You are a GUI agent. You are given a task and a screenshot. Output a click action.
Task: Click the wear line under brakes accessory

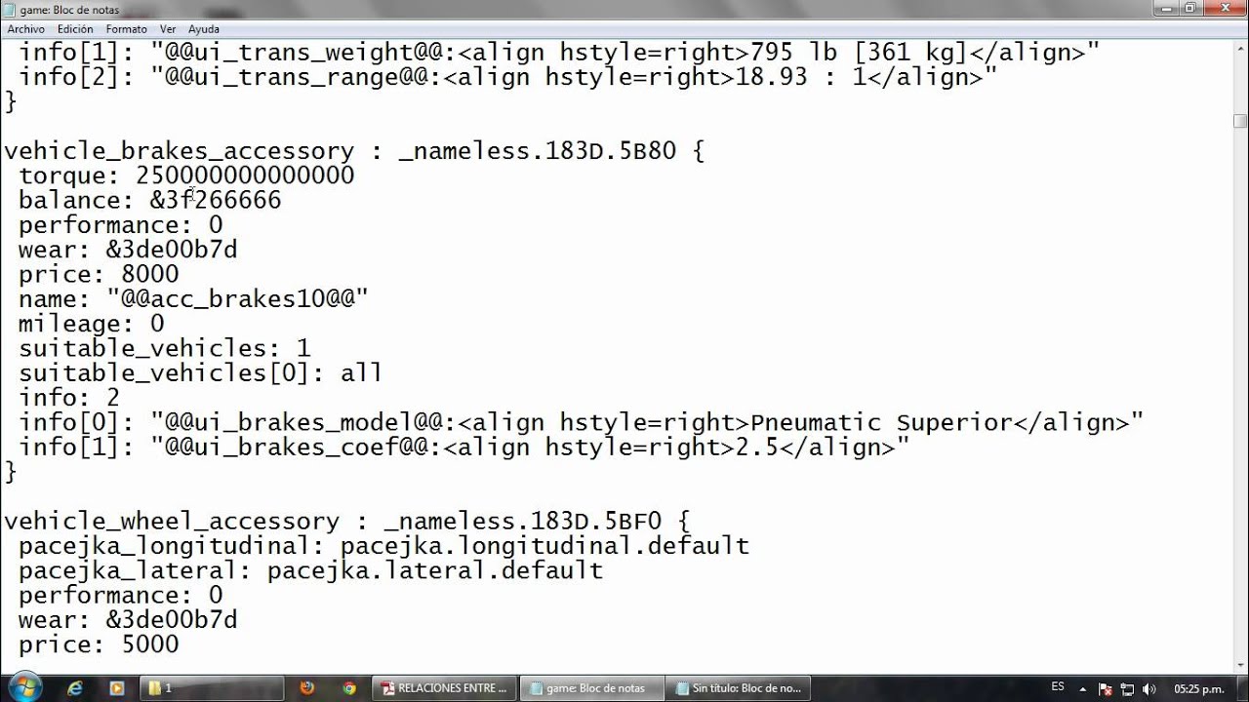(128, 250)
